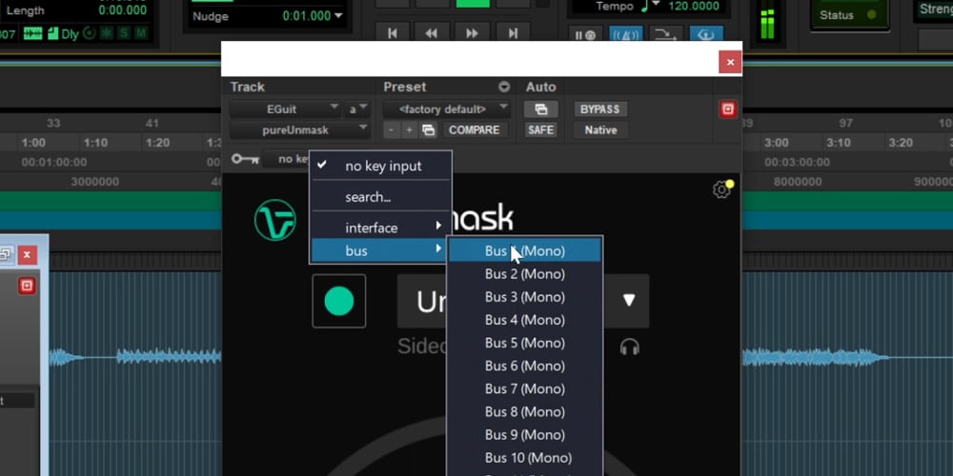Open the EGuit track selector dropdown

click(x=286, y=109)
